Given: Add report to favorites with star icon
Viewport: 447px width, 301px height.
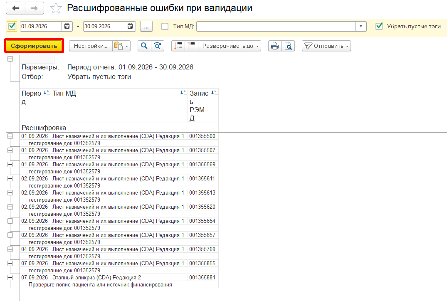Looking at the screenshot, I should point(56,8).
